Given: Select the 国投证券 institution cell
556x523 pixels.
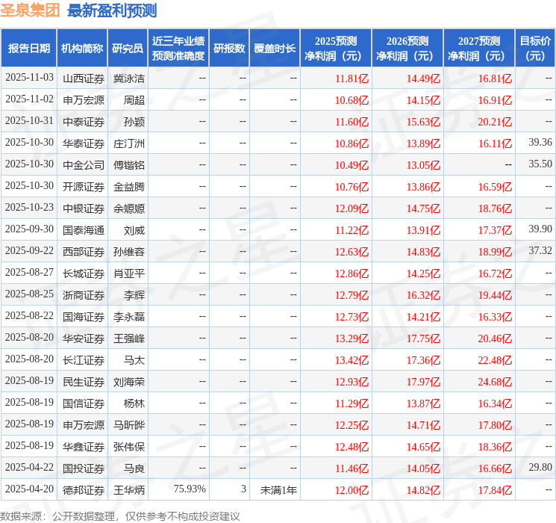Looking at the screenshot, I should [84, 468].
